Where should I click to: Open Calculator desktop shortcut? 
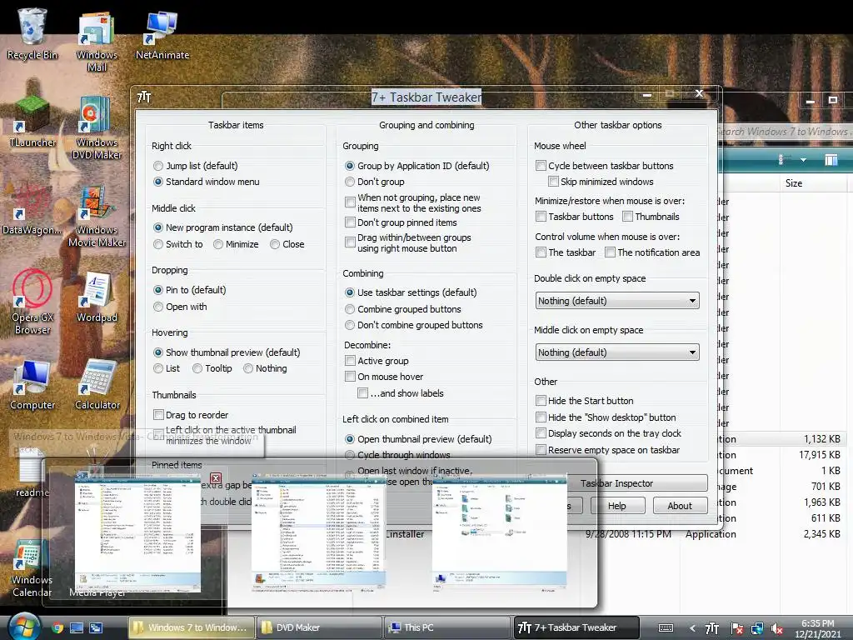pyautogui.click(x=97, y=384)
